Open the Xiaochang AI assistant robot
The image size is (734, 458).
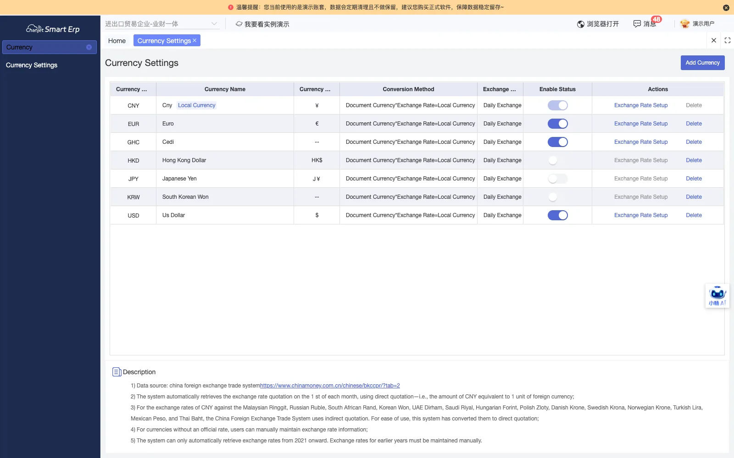717,296
